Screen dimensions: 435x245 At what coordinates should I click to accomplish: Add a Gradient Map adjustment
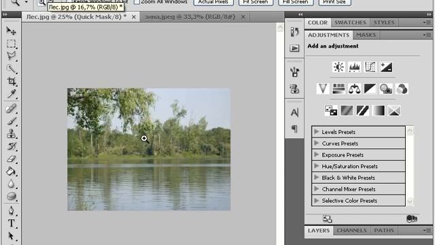tap(379, 110)
